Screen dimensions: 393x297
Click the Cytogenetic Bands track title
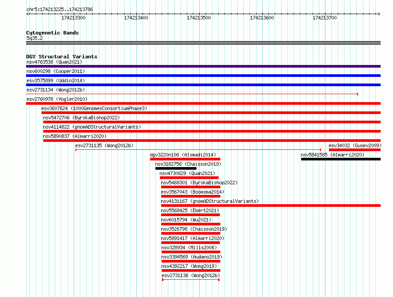click(53, 33)
